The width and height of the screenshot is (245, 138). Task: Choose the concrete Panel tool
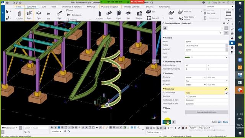tap(119, 15)
